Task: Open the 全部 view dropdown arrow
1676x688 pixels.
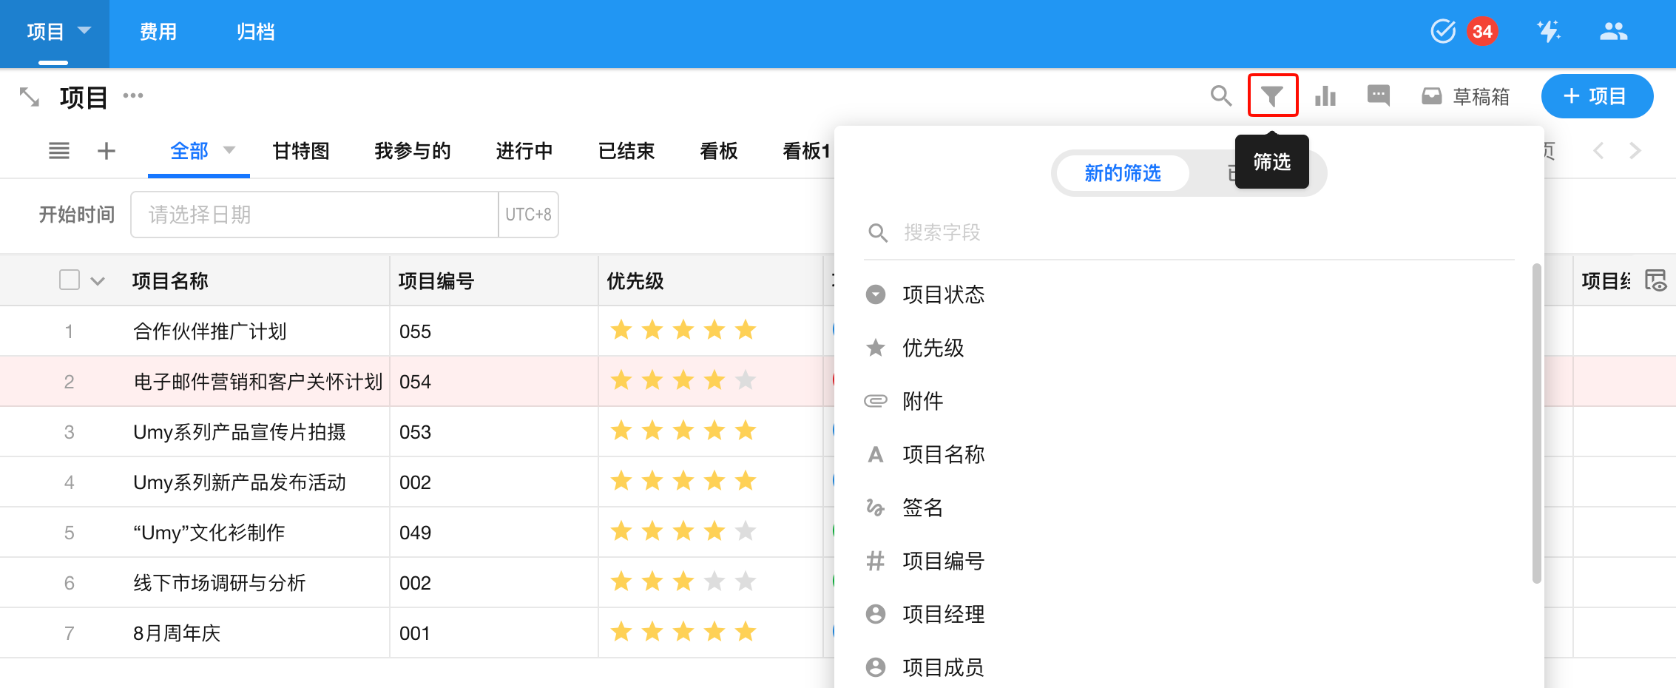Action: [229, 150]
